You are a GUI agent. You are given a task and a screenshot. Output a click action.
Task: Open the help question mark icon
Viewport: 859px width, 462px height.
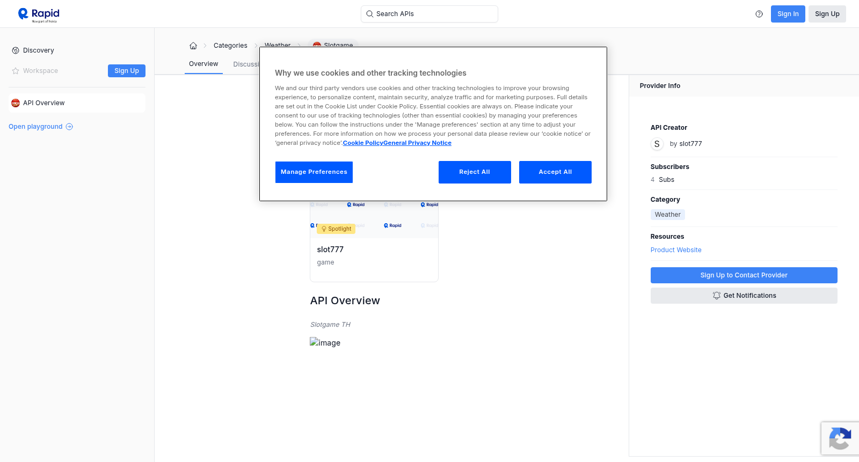click(759, 14)
